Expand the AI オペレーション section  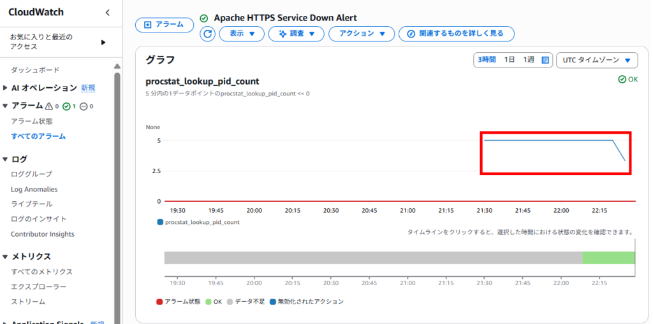point(5,88)
